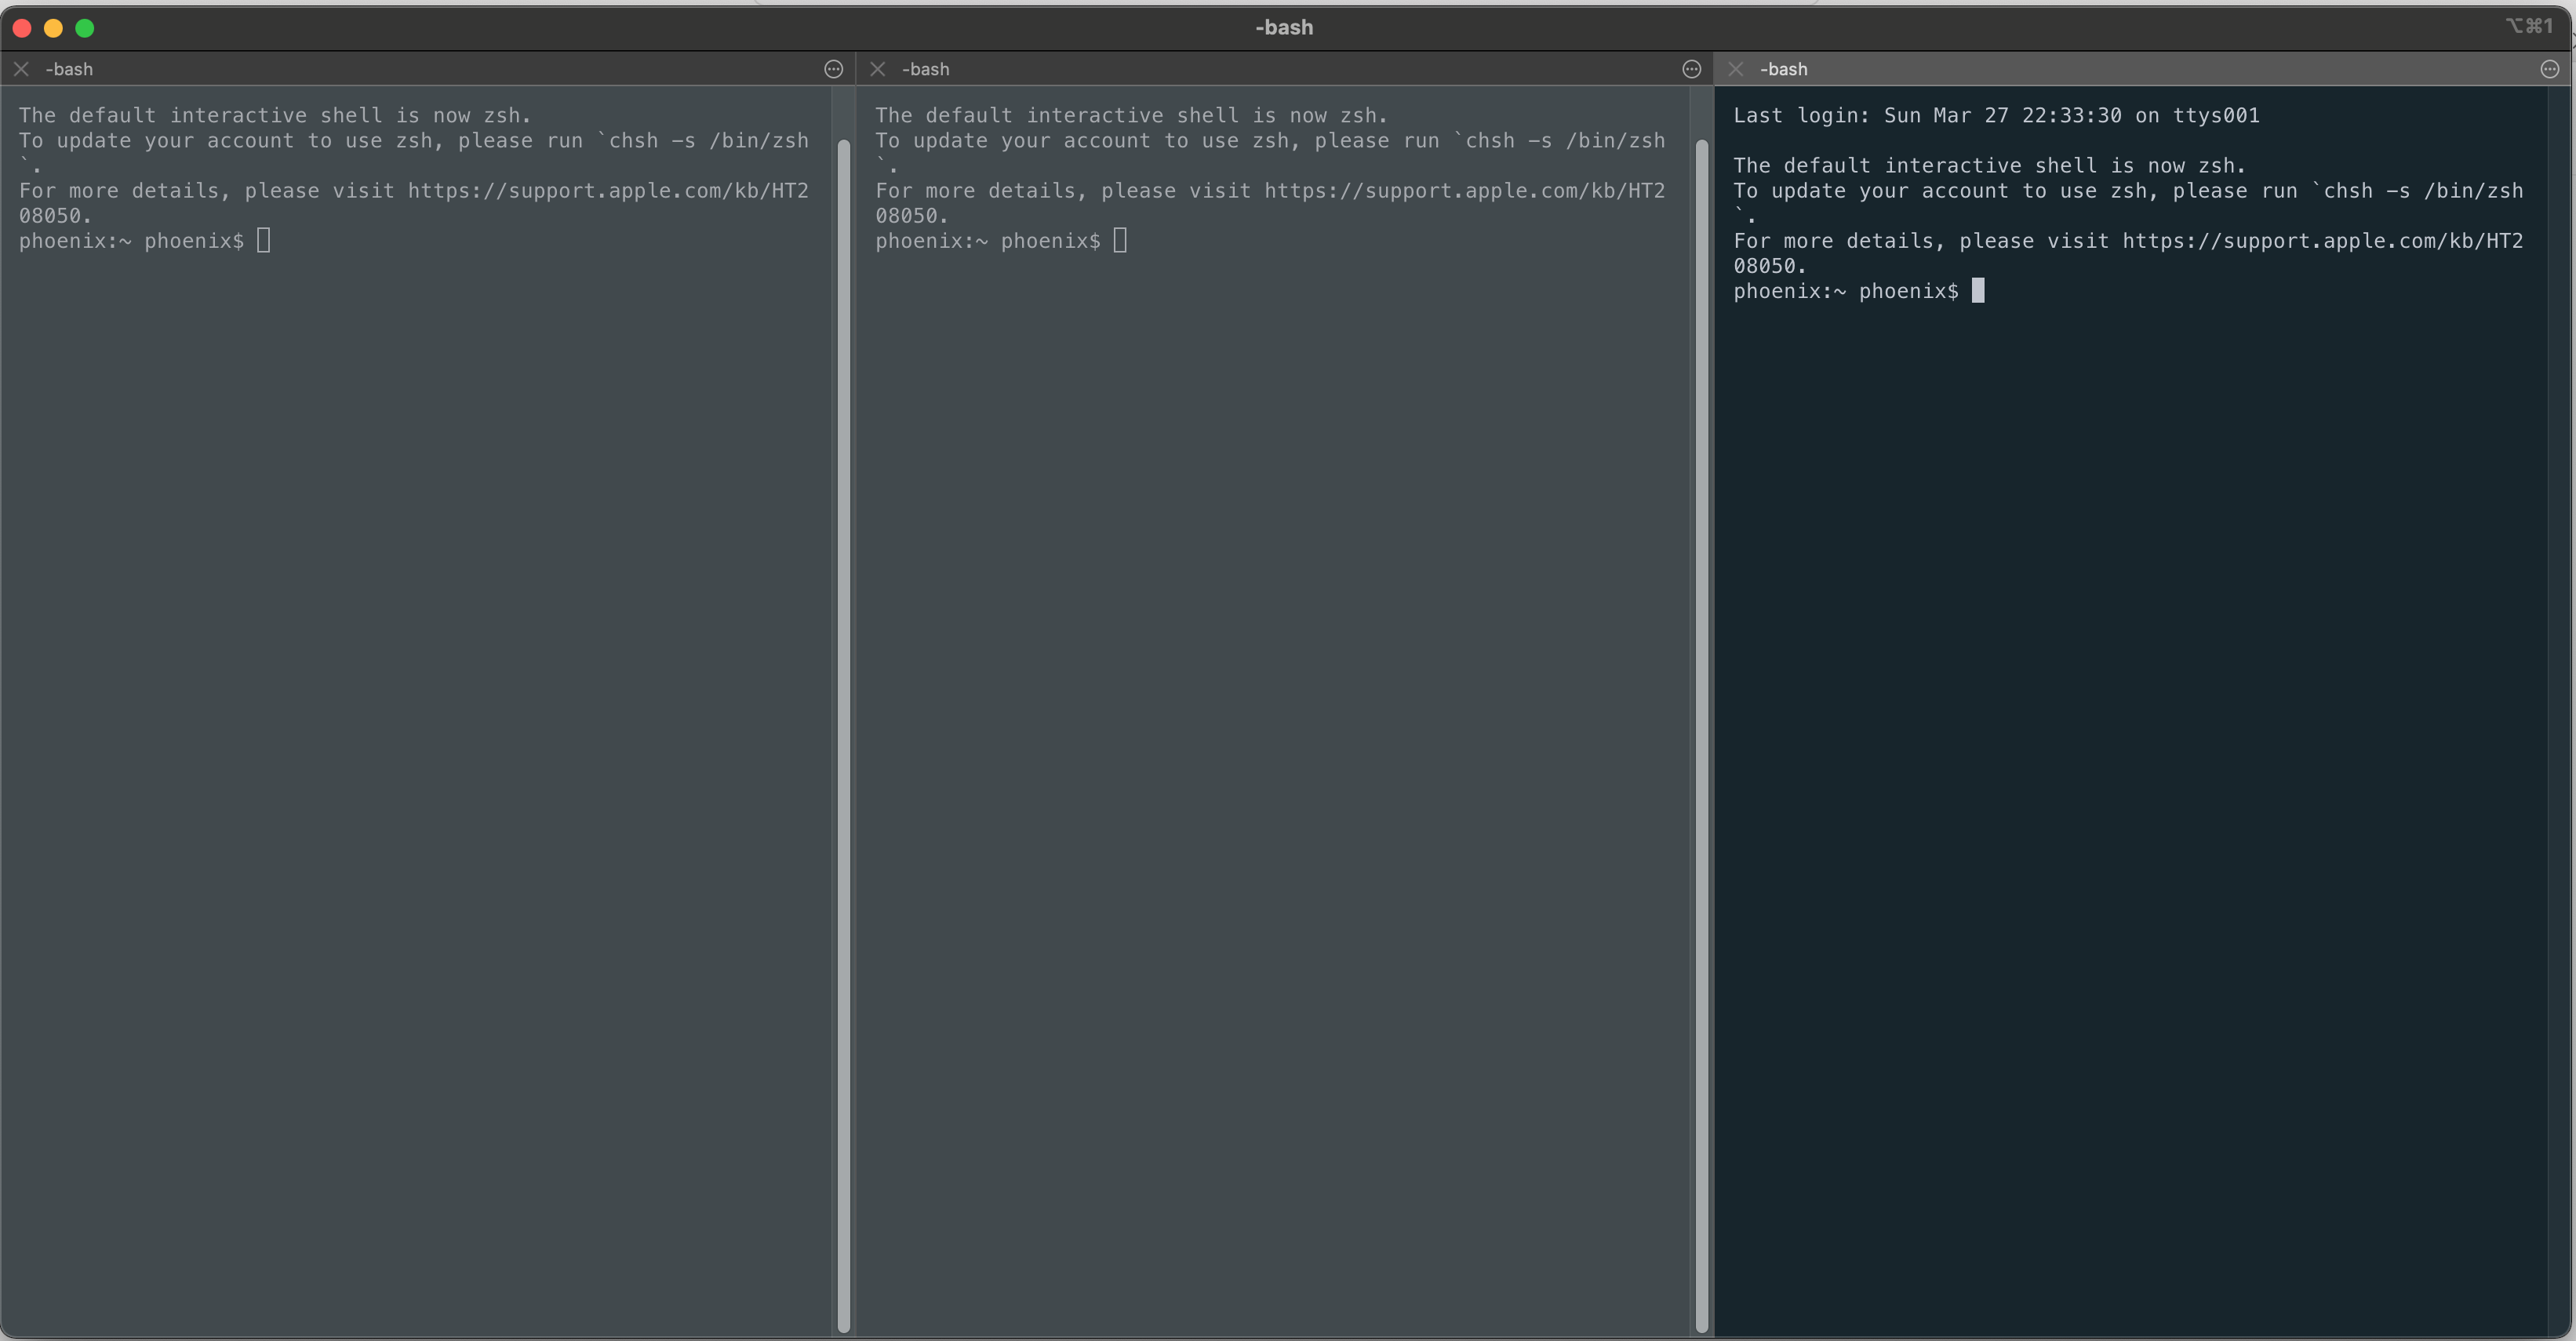This screenshot has height=1341, width=2576.
Task: Focus the left pane's command prompt cursor
Action: (x=264, y=241)
